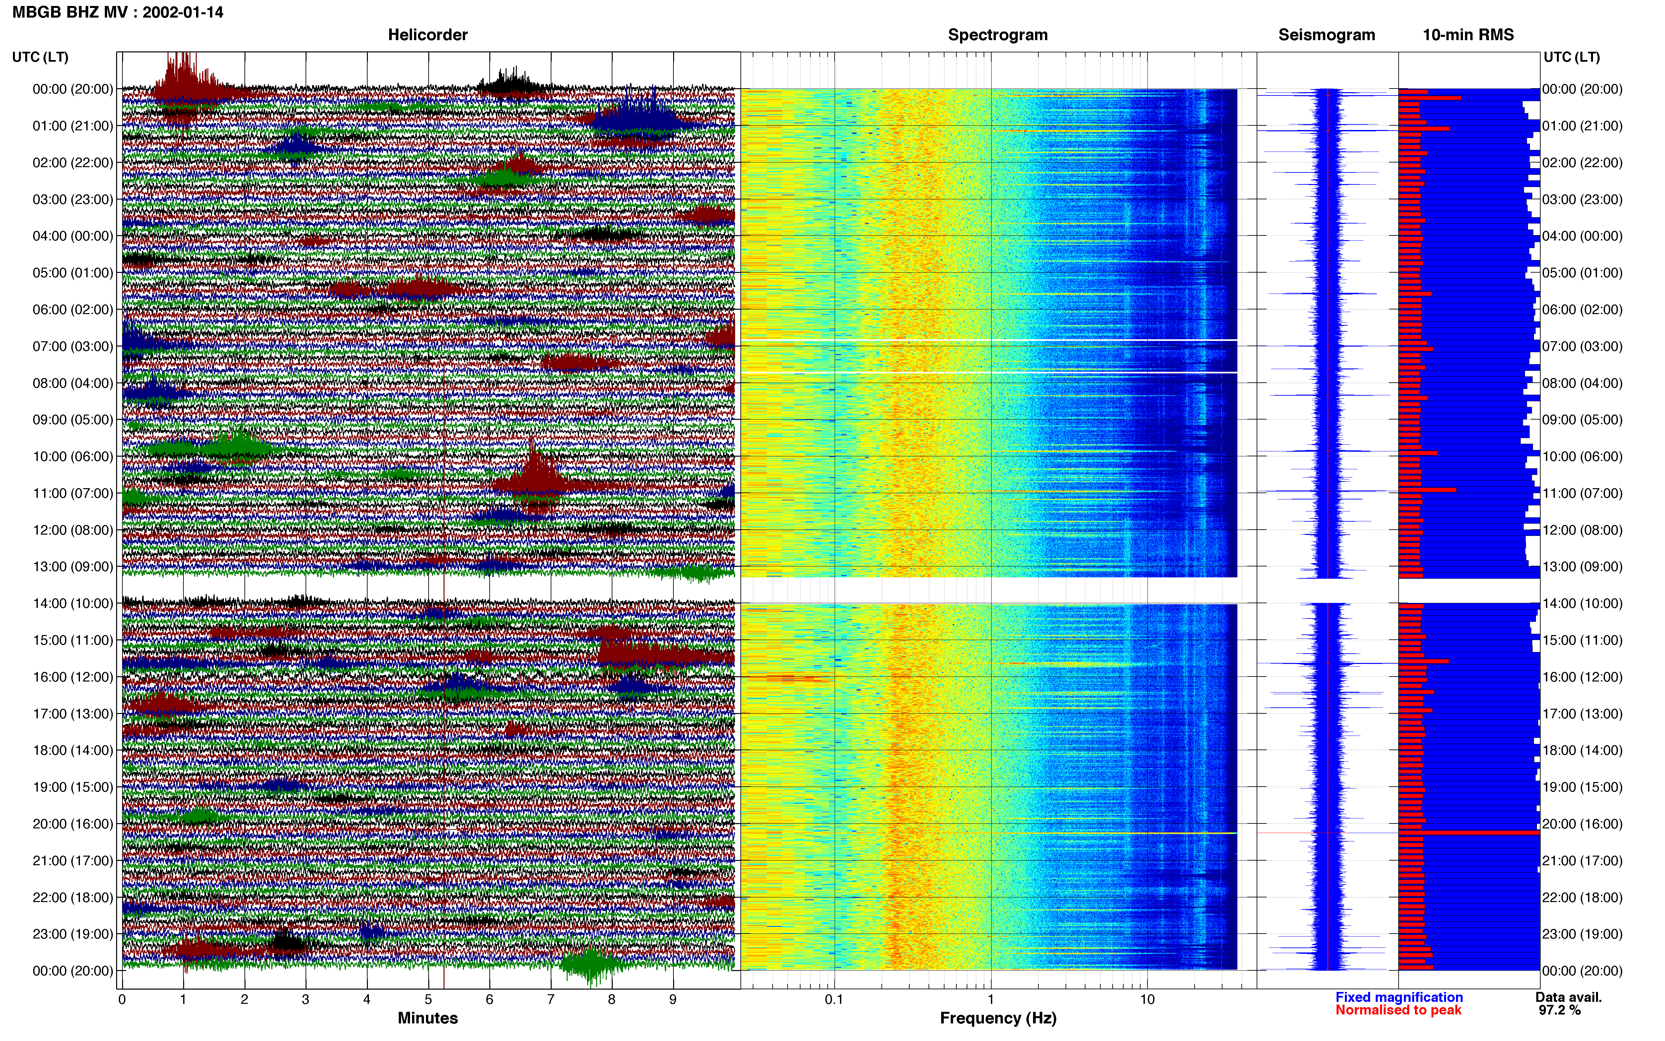Click the '10' frequency tick label

click(x=1147, y=1000)
